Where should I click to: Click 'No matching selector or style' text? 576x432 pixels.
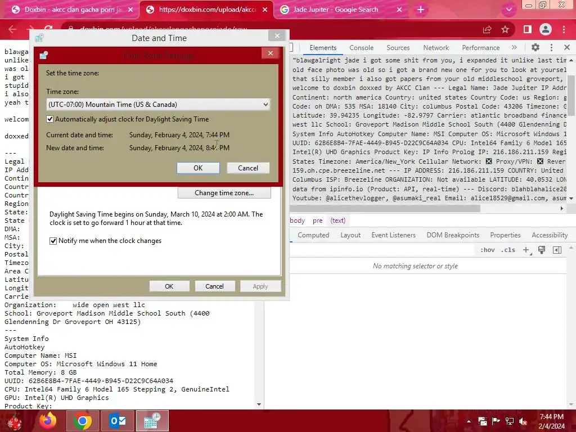click(x=415, y=266)
